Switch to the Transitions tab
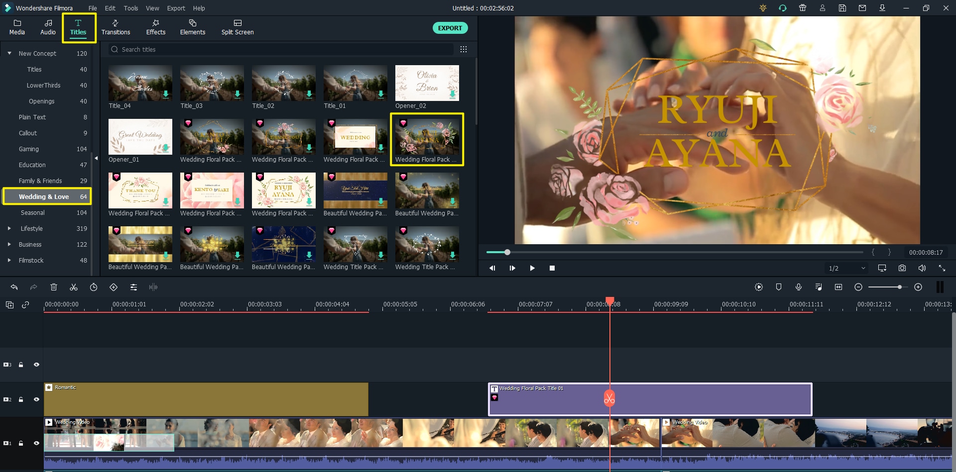The image size is (956, 472). tap(116, 27)
